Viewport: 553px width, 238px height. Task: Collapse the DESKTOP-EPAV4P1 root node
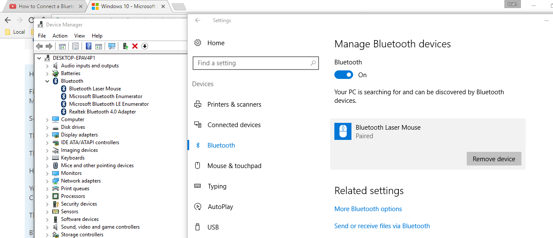tap(39, 58)
